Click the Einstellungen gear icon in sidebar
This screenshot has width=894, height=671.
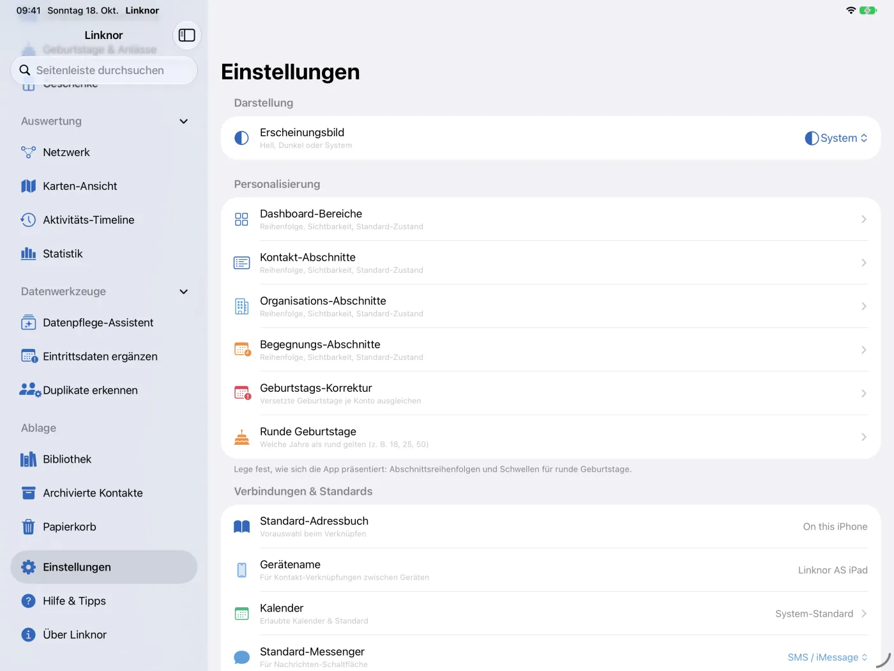point(28,567)
